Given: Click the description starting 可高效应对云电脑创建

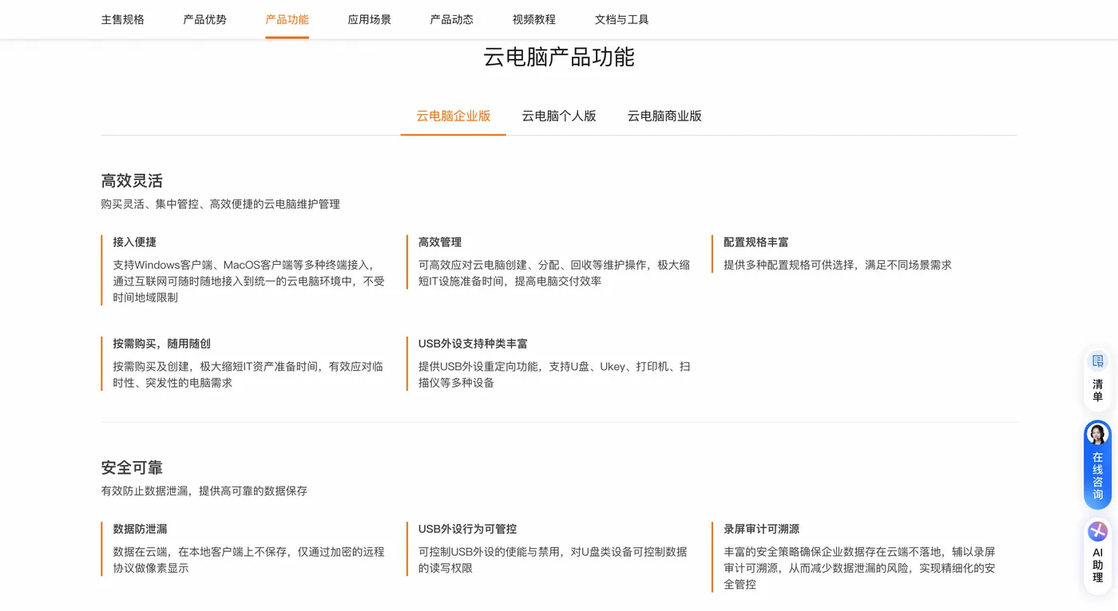Looking at the screenshot, I should pos(554,273).
